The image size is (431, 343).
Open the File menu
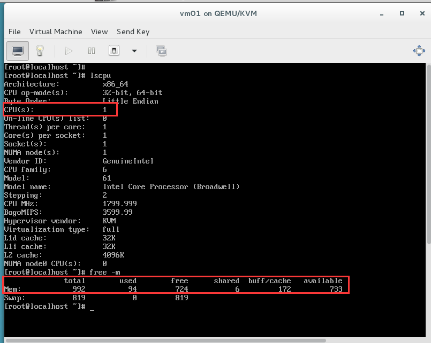pyautogui.click(x=14, y=32)
